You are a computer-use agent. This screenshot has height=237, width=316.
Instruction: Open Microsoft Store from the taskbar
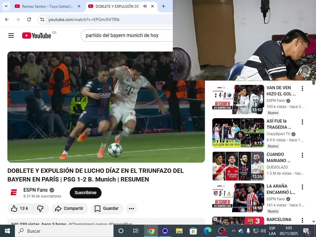pyautogui.click(x=193, y=231)
